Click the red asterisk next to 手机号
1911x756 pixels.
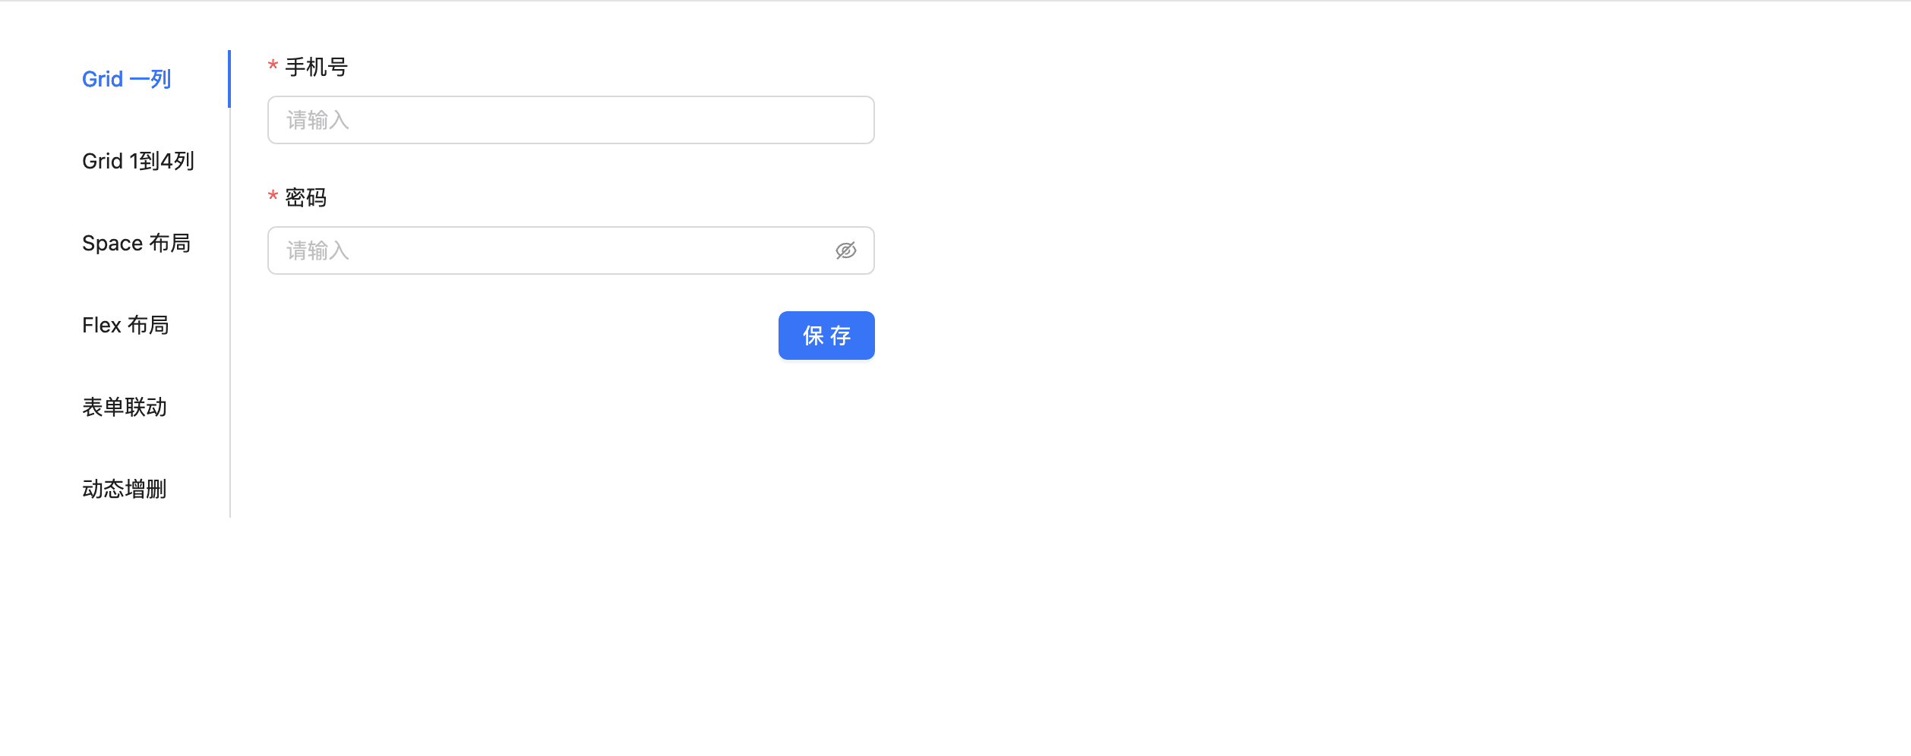pos(271,67)
